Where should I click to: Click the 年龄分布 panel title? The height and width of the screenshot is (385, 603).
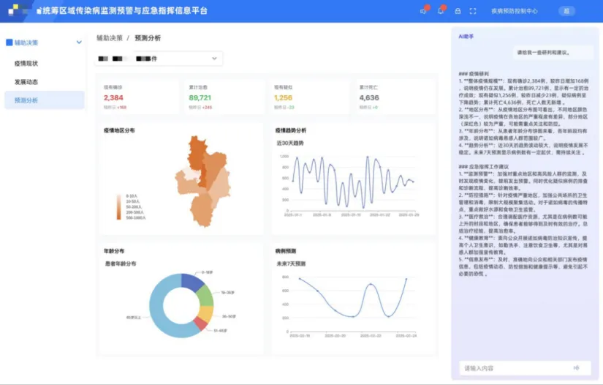[x=114, y=251]
